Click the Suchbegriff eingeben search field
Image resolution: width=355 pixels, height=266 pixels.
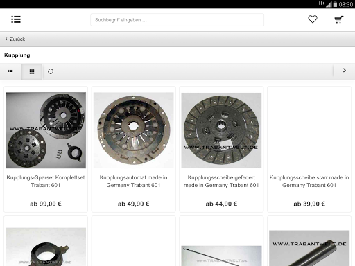(x=177, y=20)
